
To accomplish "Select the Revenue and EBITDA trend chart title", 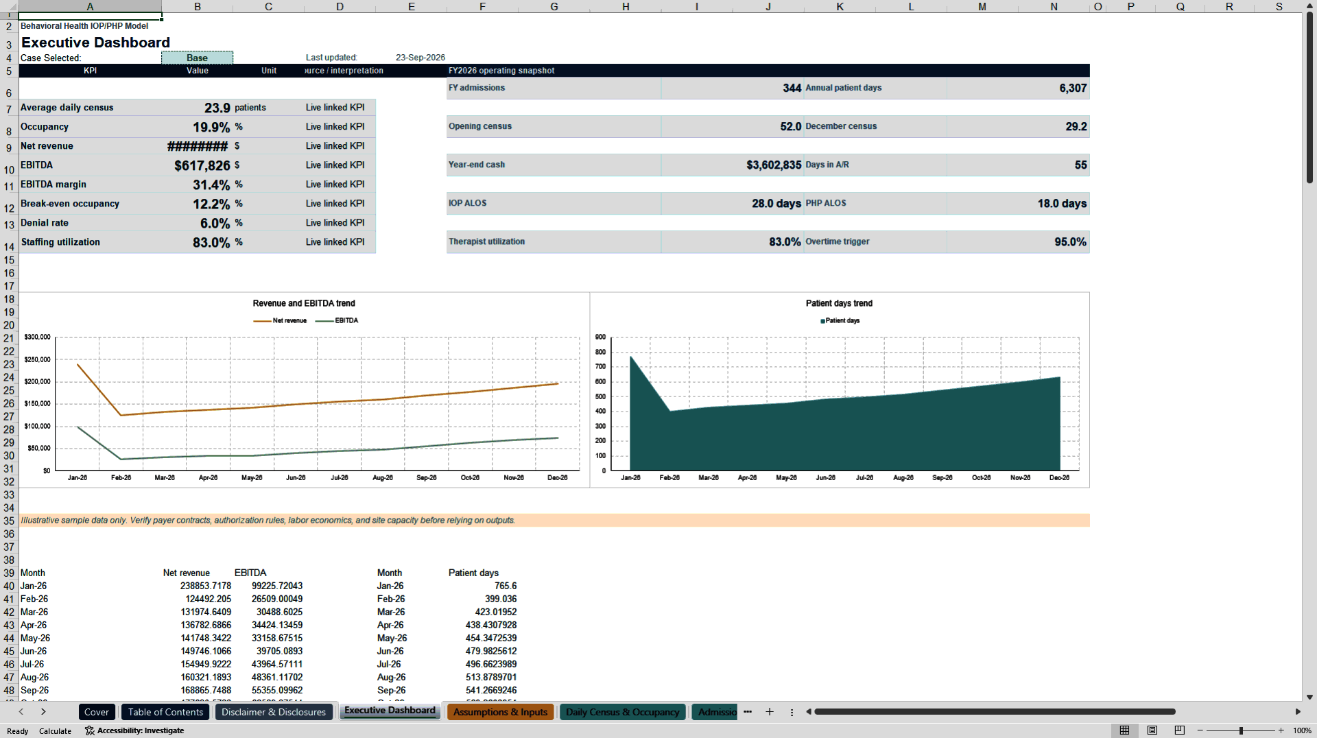I will [x=304, y=303].
